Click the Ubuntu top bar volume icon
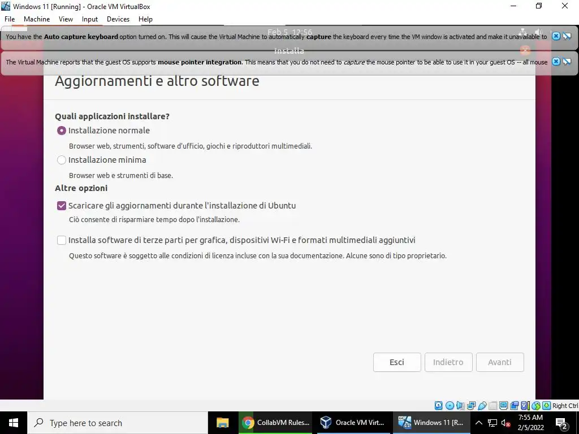Viewport: 579px width, 434px height. [x=539, y=32]
